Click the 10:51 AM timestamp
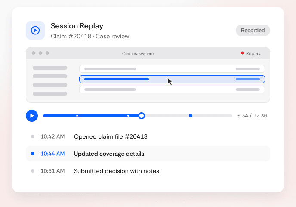 (x=52, y=171)
